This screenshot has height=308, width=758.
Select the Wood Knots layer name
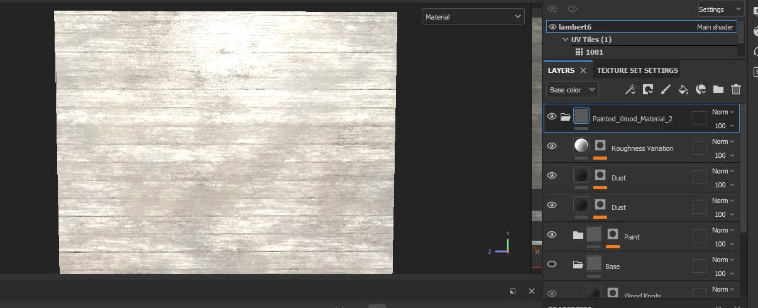click(642, 295)
